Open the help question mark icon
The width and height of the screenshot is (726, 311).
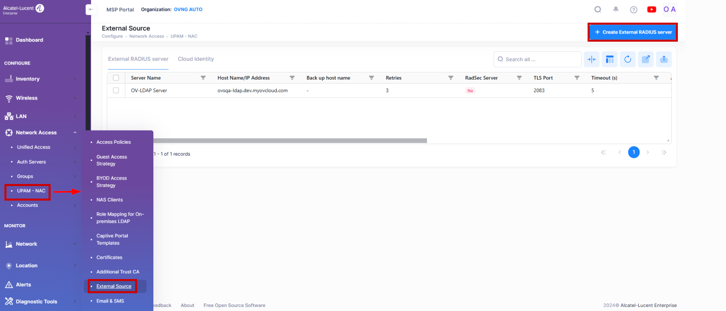tap(633, 10)
